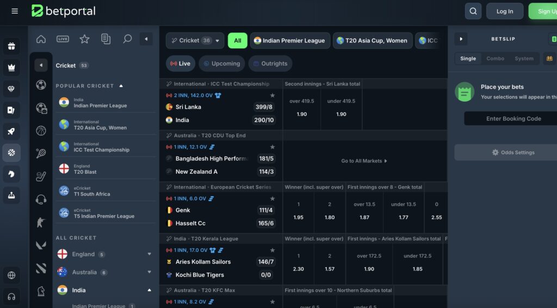557x308 pixels.
Task: Filter by T20 Asia Cup, Women chip
Action: coord(373,40)
